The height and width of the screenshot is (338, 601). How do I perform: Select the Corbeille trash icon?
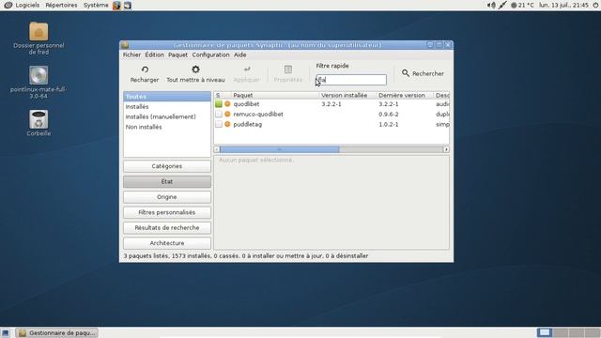tap(39, 123)
